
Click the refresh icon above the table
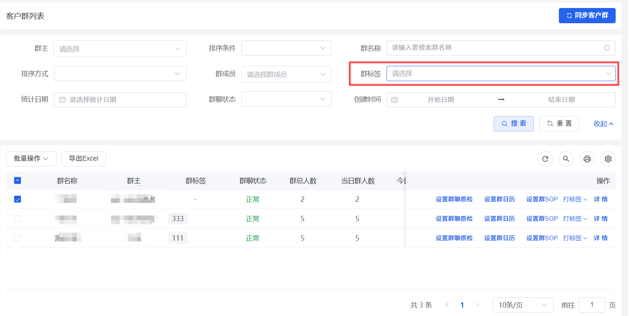(x=545, y=159)
